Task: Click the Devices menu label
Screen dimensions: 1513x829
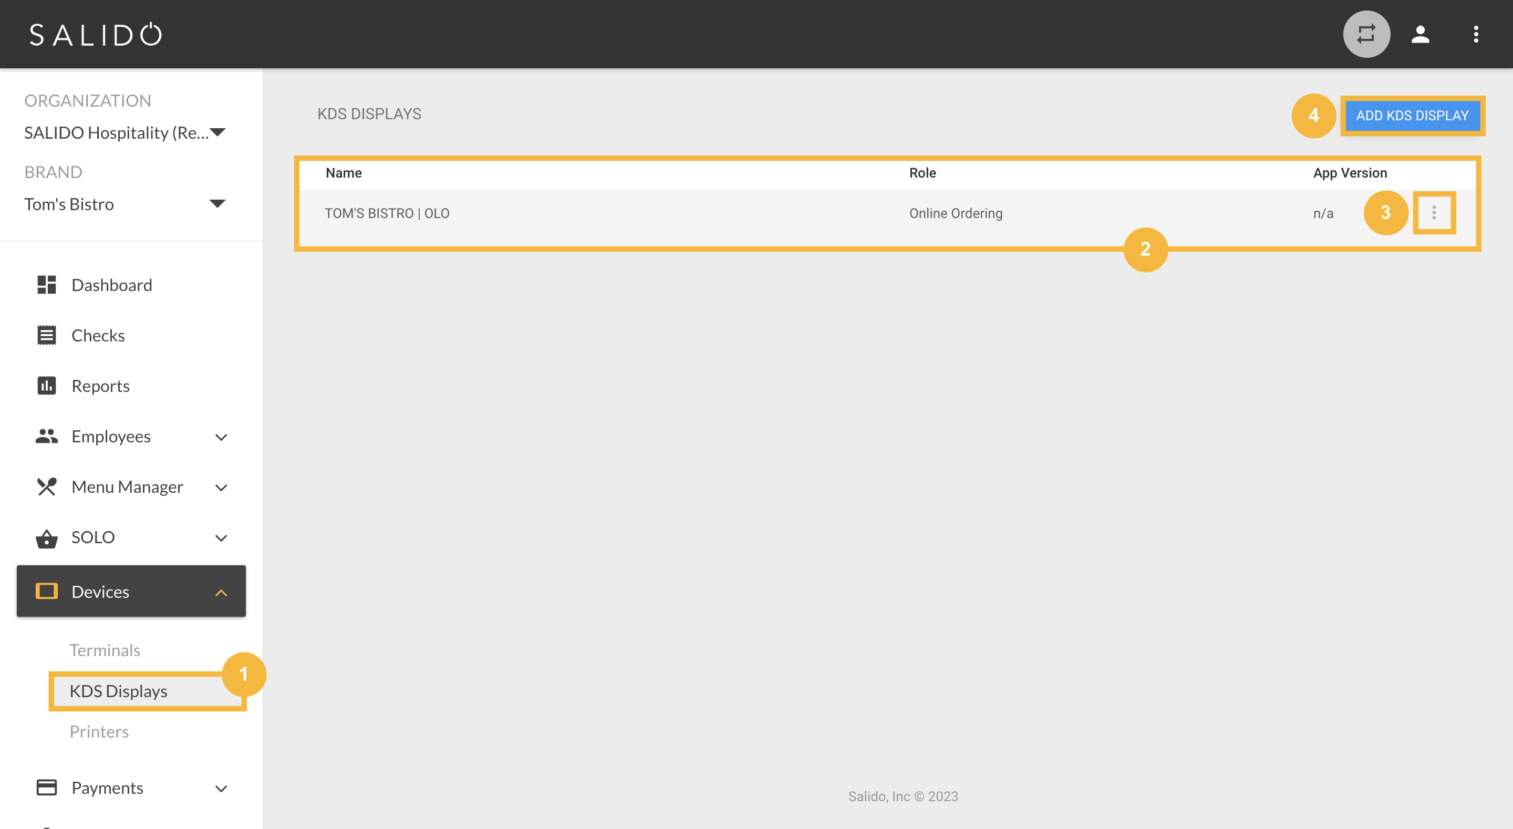Action: click(100, 592)
